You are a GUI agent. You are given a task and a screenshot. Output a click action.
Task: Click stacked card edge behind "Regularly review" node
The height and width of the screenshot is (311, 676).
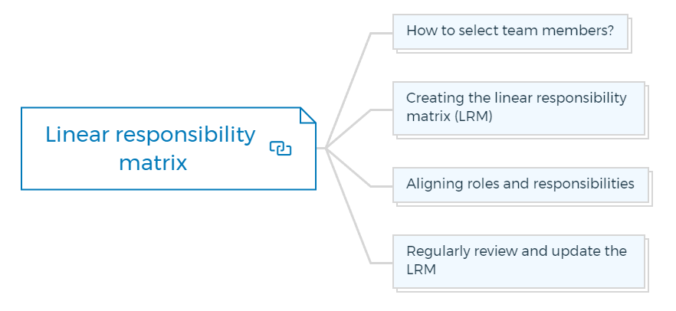(x=647, y=265)
